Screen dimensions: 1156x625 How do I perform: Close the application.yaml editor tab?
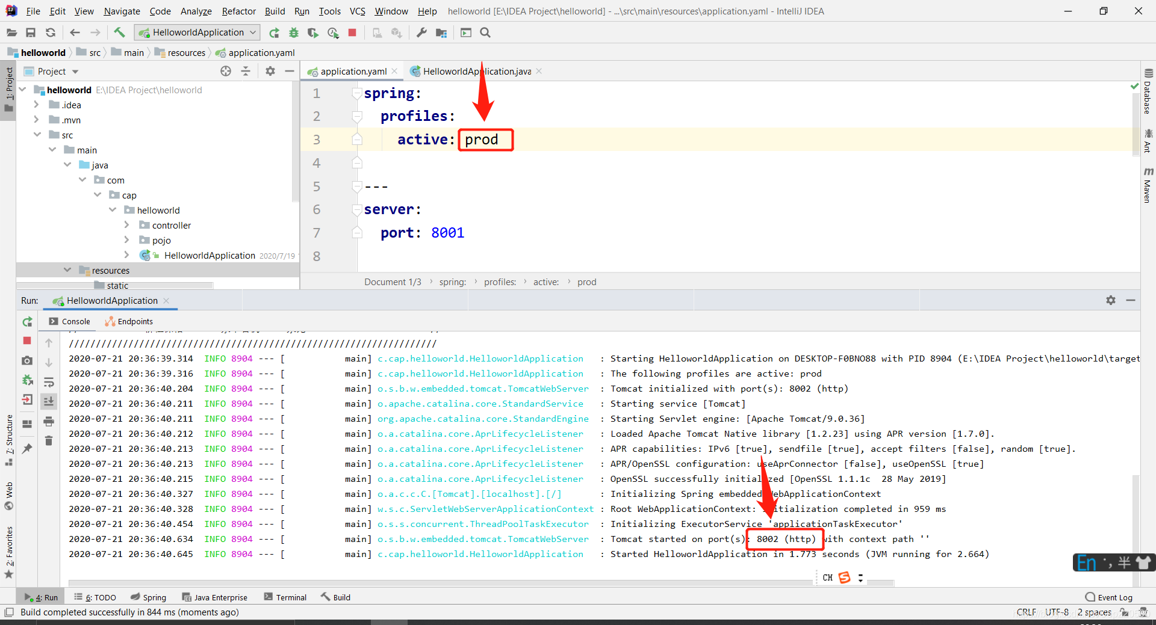coord(394,71)
